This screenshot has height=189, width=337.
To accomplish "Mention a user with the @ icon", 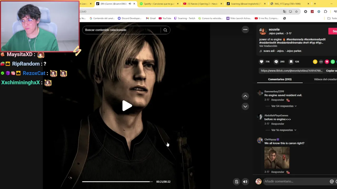I will pyautogui.click(x=332, y=181).
